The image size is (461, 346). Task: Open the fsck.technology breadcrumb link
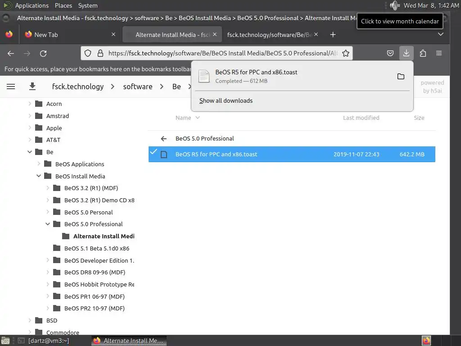click(78, 86)
